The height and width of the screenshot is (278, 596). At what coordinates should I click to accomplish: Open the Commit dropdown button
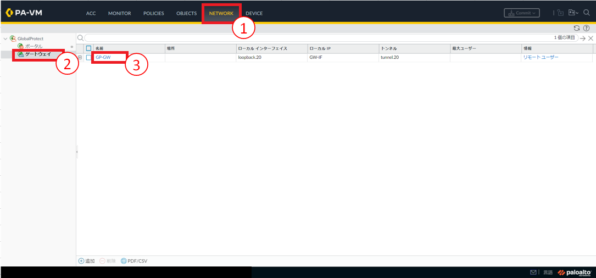(x=521, y=13)
